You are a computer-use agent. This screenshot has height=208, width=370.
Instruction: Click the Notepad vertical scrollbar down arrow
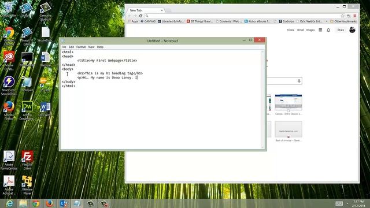coord(262,147)
